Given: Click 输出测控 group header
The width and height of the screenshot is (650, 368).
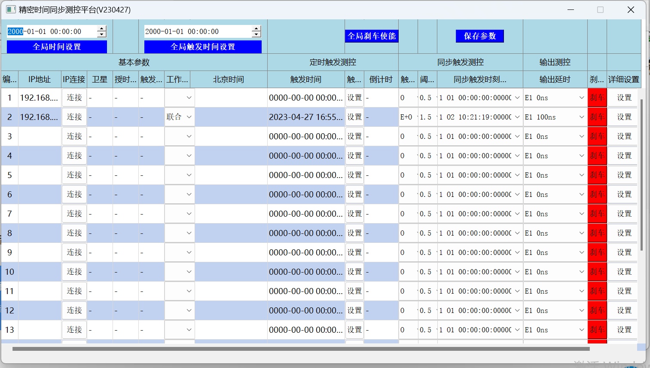Looking at the screenshot, I should click(x=555, y=62).
